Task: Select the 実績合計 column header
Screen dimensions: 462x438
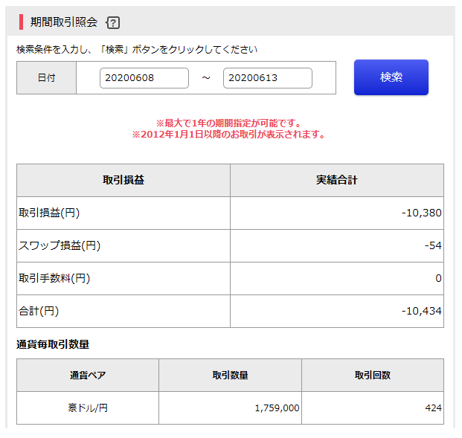Action: click(x=337, y=180)
